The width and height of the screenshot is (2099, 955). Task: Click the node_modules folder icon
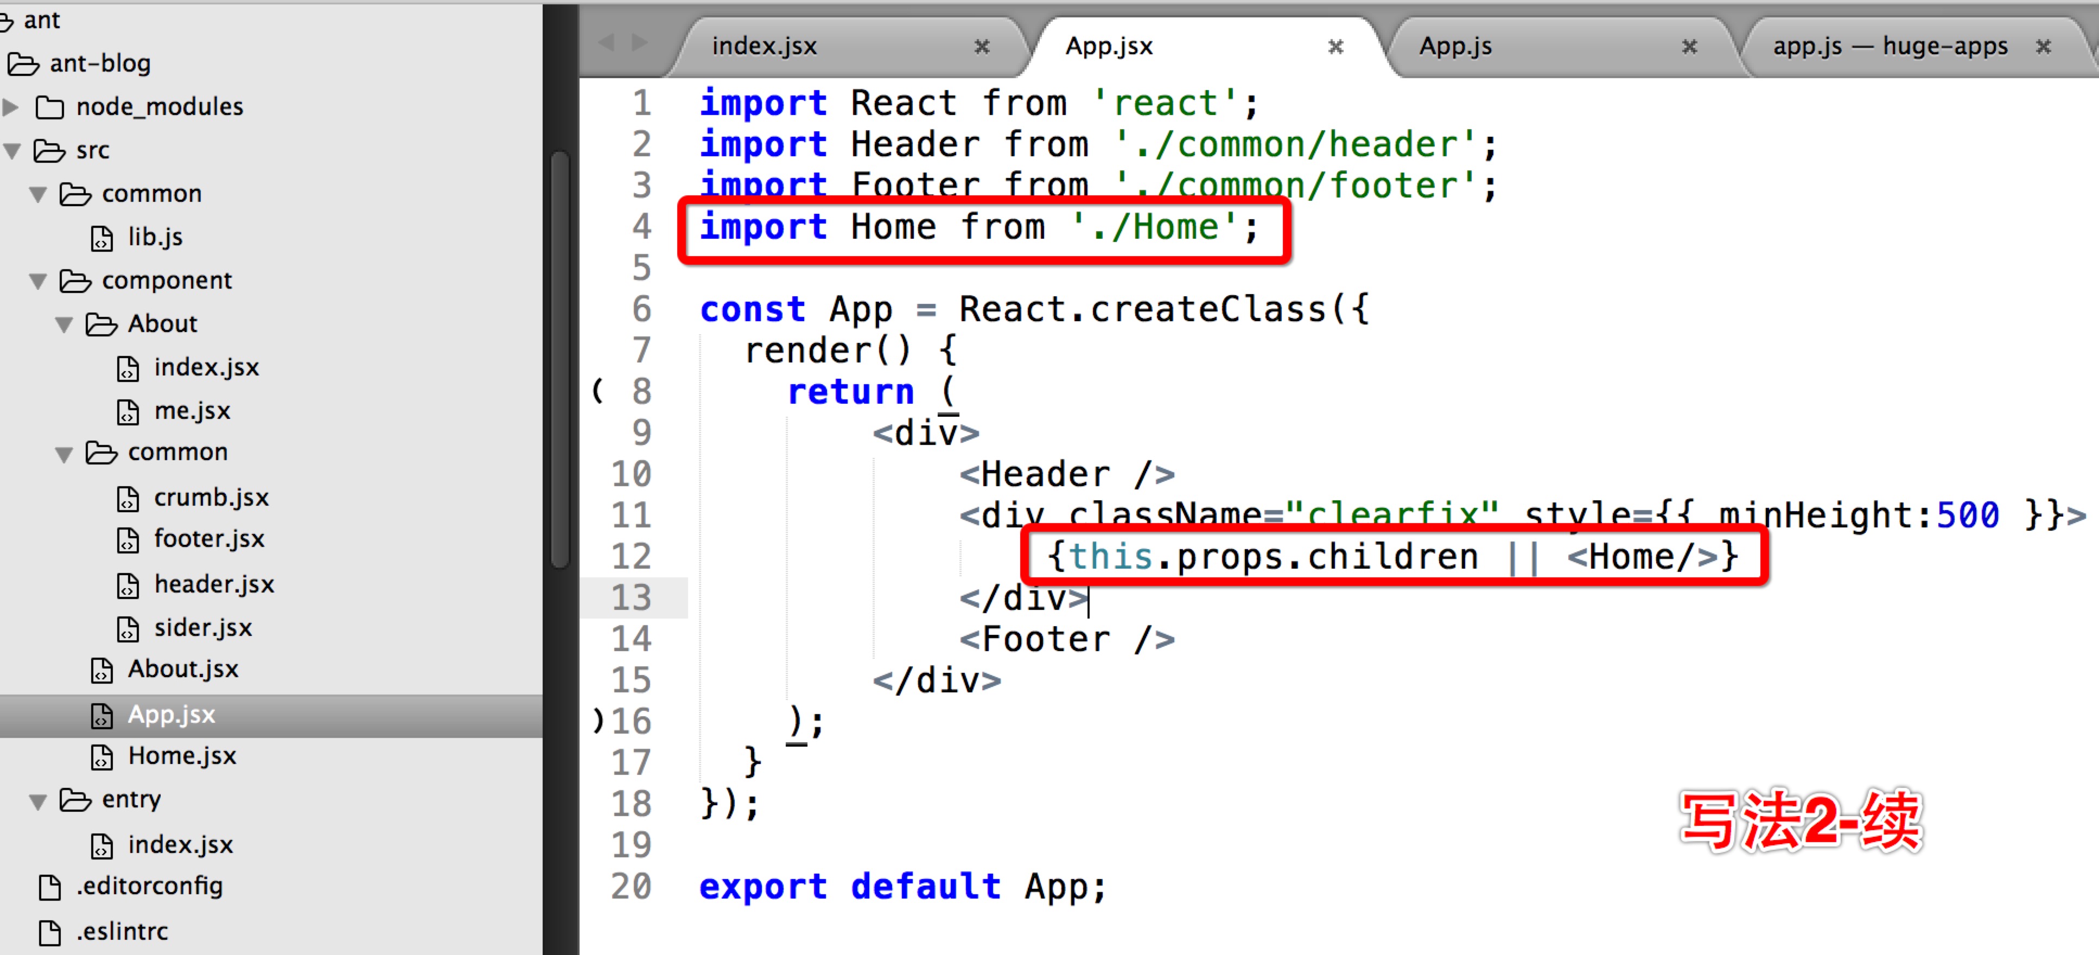(50, 107)
